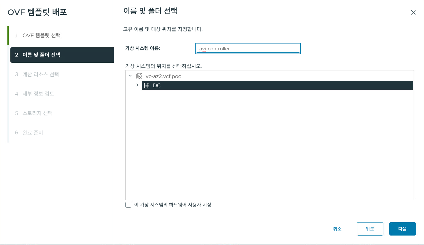Expand the DC datacenter node
Viewport: 424px width, 245px height.
pos(137,85)
